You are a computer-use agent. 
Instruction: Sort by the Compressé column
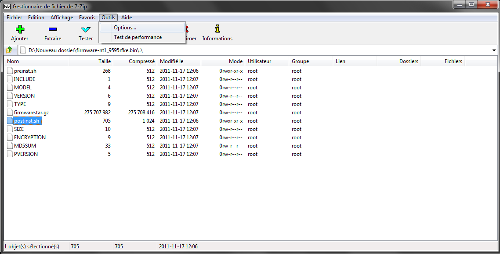pos(135,61)
